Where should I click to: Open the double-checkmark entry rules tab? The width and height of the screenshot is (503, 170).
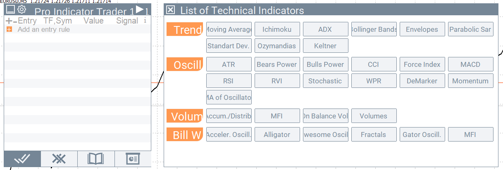click(22, 159)
